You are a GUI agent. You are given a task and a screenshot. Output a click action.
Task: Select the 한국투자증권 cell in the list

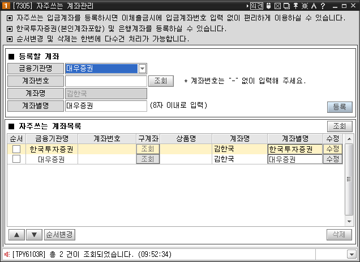pyautogui.click(x=52, y=149)
